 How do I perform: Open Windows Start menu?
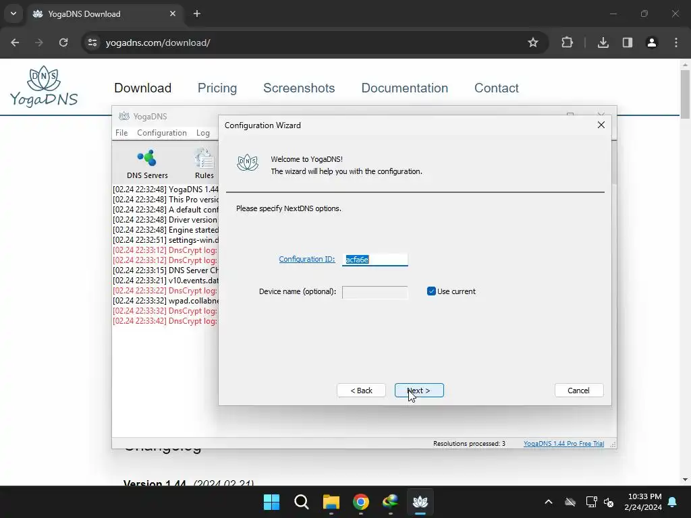pyautogui.click(x=271, y=502)
